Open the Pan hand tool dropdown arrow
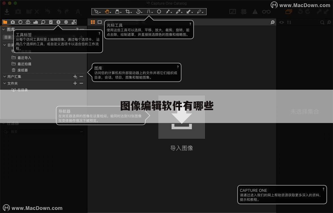Viewport: 333px width, 213px height. (x=110, y=13)
